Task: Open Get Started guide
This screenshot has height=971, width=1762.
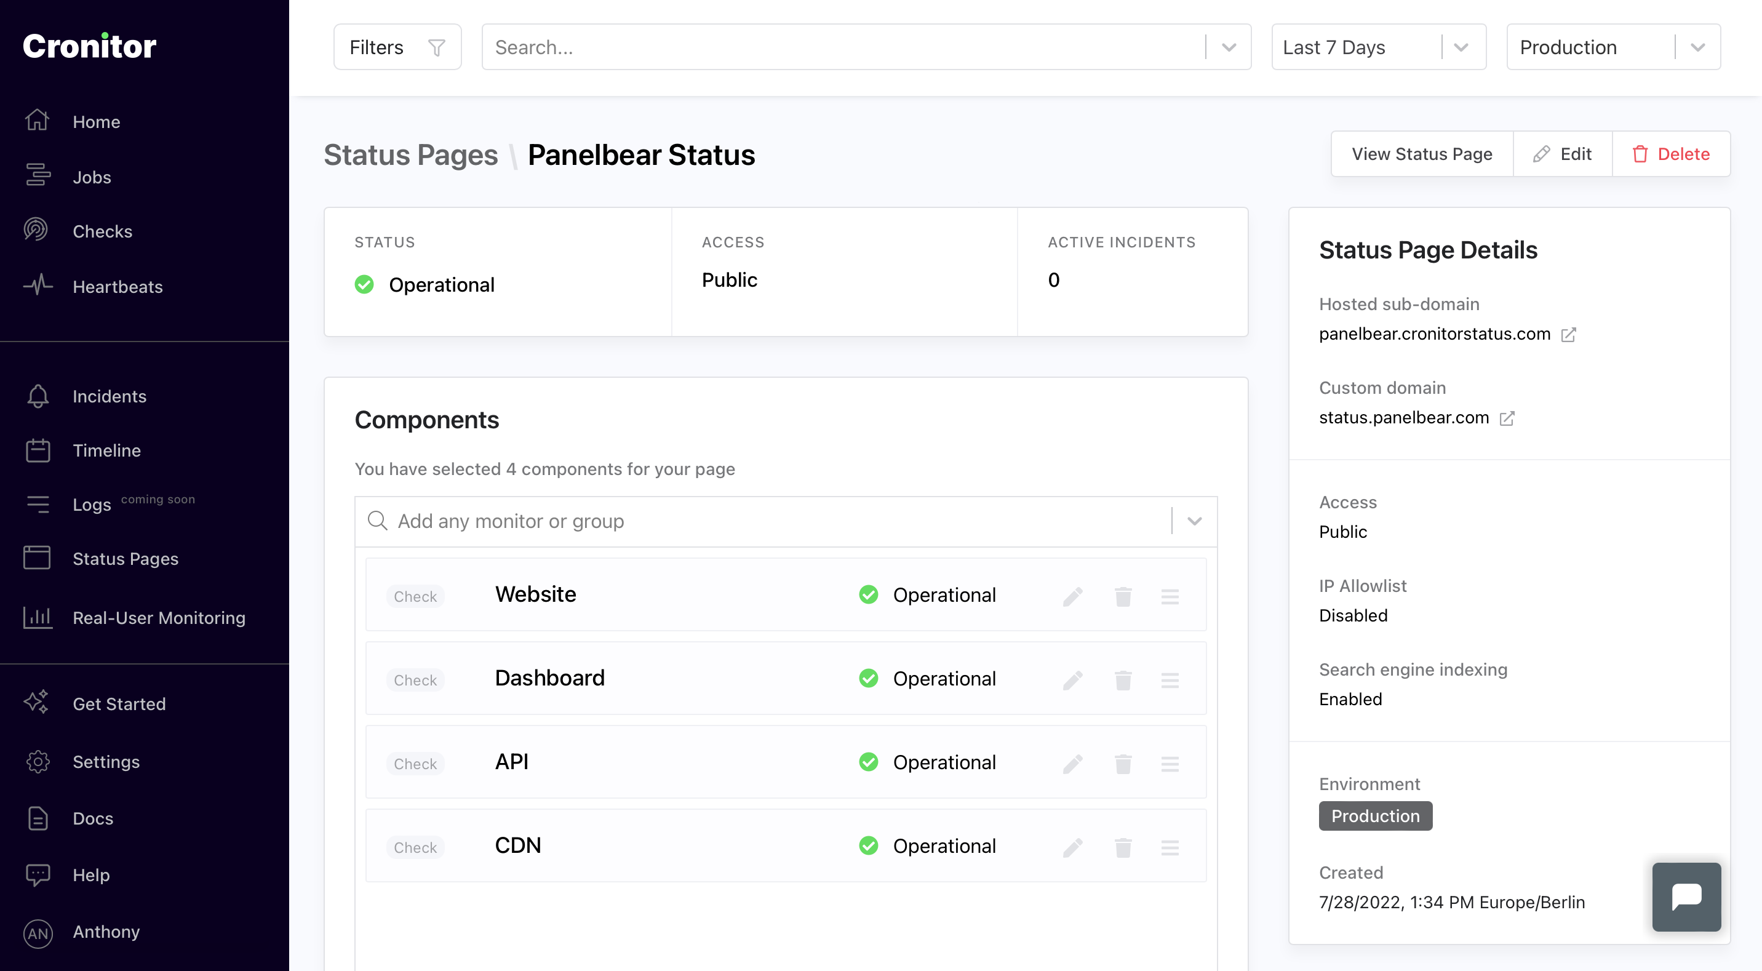Action: tap(119, 703)
